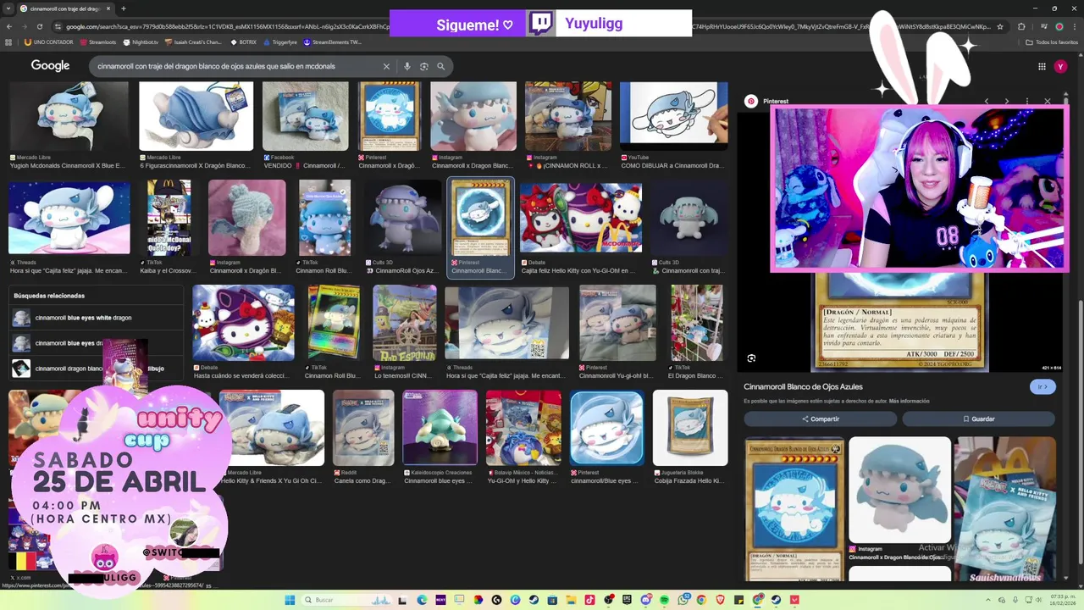Start voice search with the microphone icon
The width and height of the screenshot is (1084, 610).
click(x=406, y=66)
